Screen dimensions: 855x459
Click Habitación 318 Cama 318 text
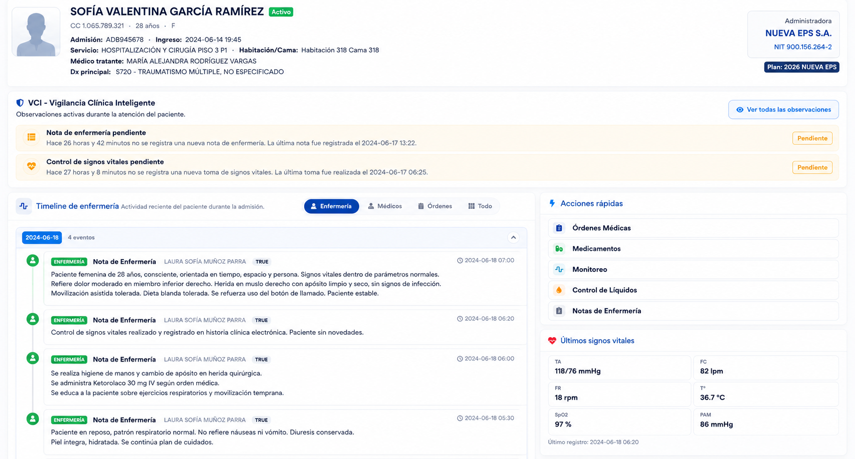coord(340,50)
